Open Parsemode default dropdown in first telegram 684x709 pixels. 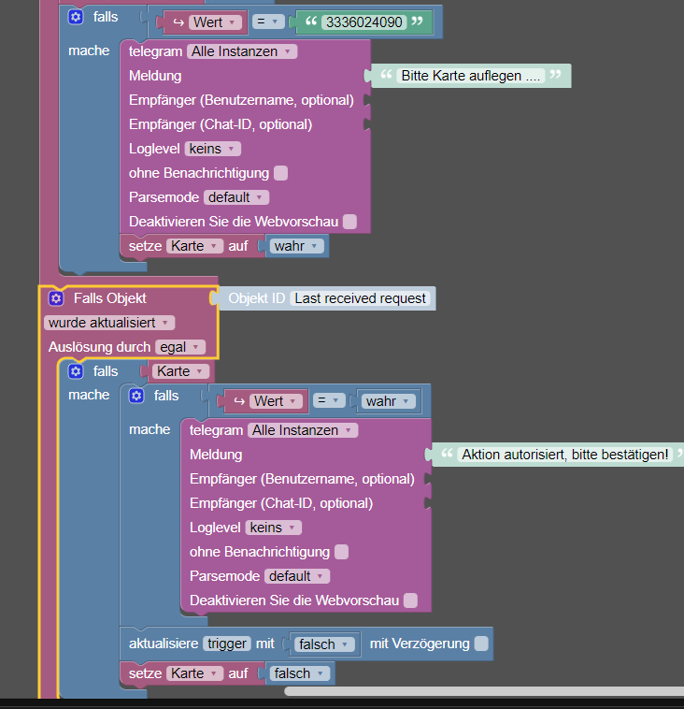(x=236, y=197)
